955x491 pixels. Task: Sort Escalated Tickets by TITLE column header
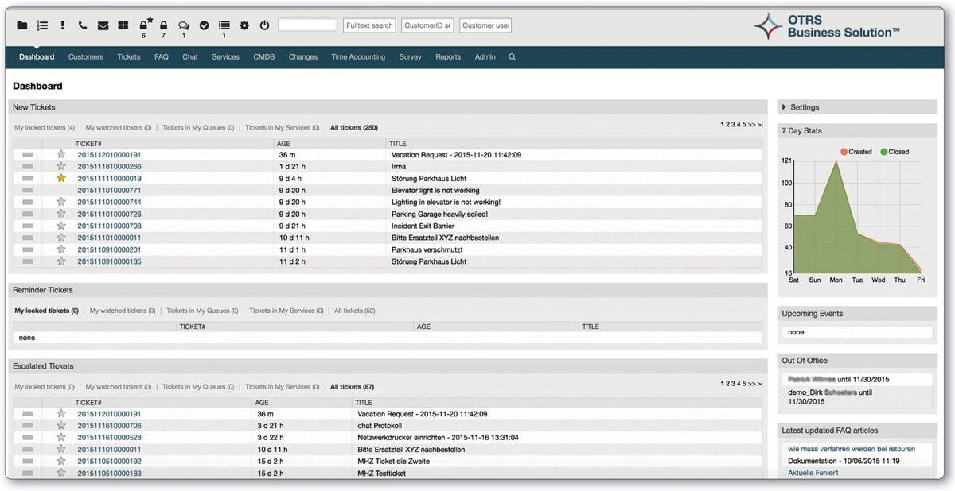(x=364, y=403)
